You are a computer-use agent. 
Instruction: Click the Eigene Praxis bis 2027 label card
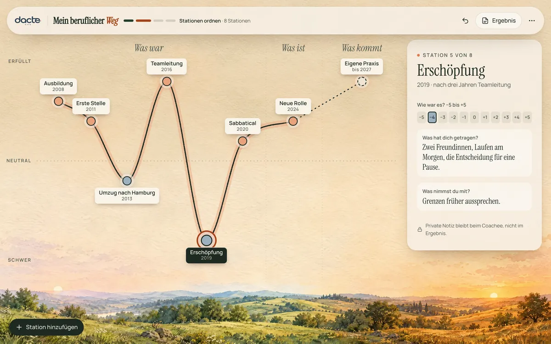click(362, 66)
